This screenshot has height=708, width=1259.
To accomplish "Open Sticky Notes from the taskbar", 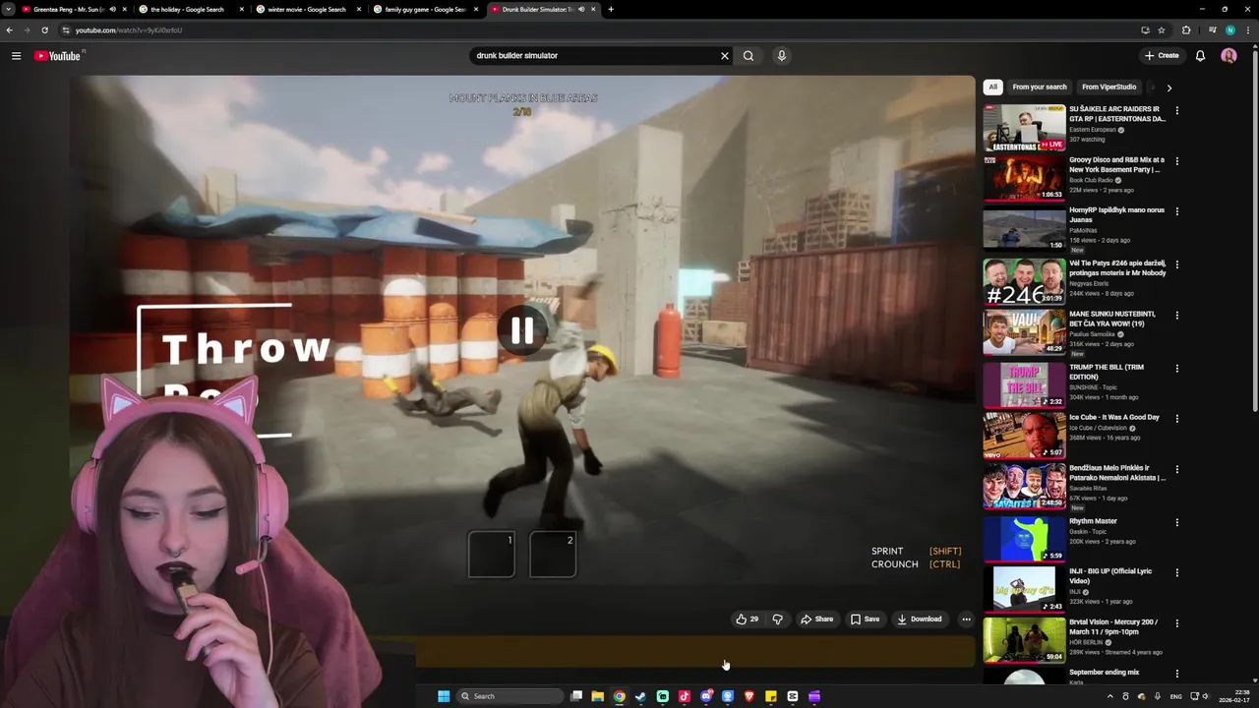I will click(x=771, y=696).
